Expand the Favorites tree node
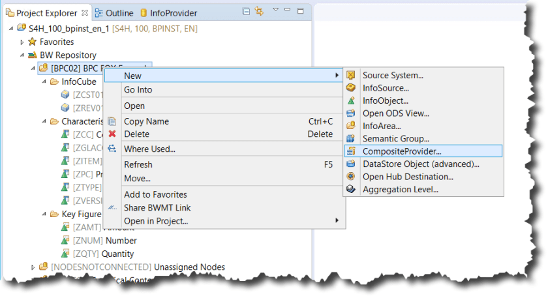The image size is (548, 296). point(22,42)
